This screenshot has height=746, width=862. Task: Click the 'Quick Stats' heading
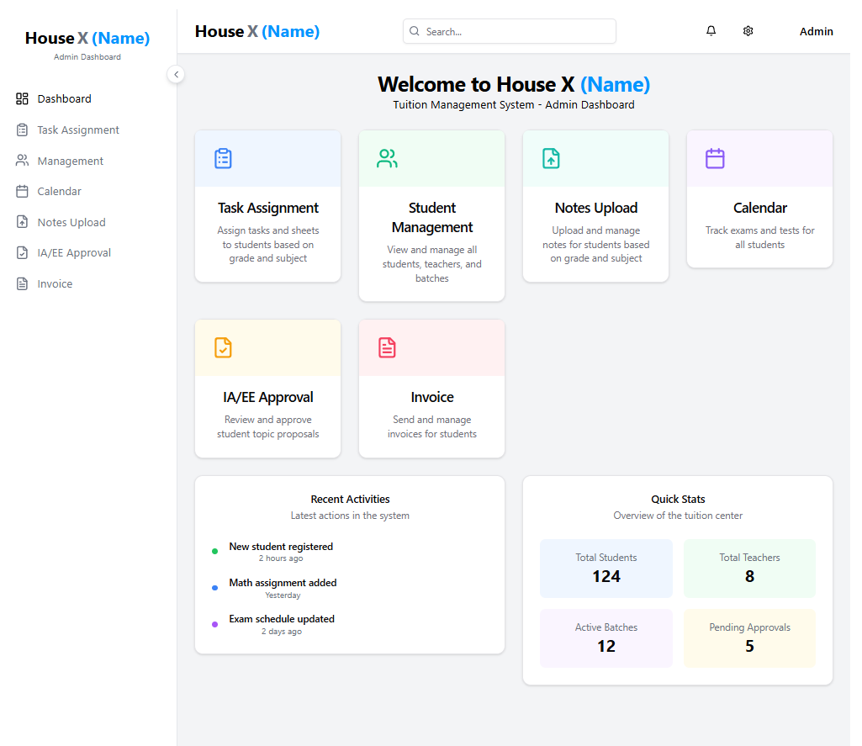[x=678, y=500]
